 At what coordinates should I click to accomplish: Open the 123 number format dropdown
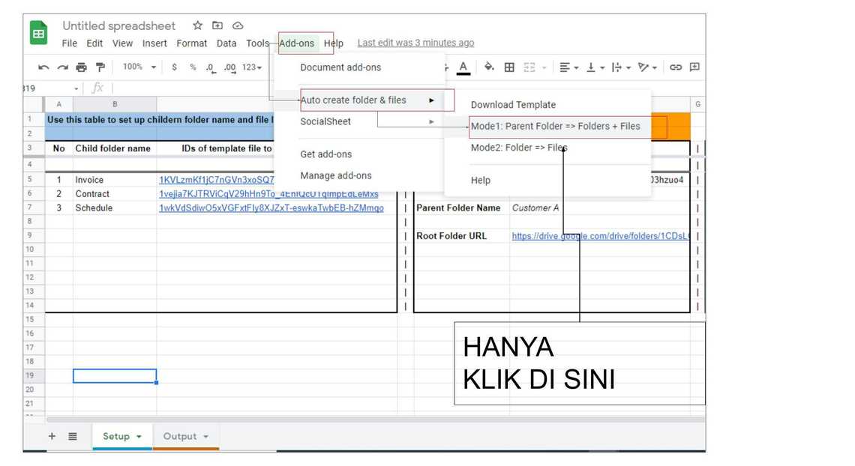[x=251, y=67]
